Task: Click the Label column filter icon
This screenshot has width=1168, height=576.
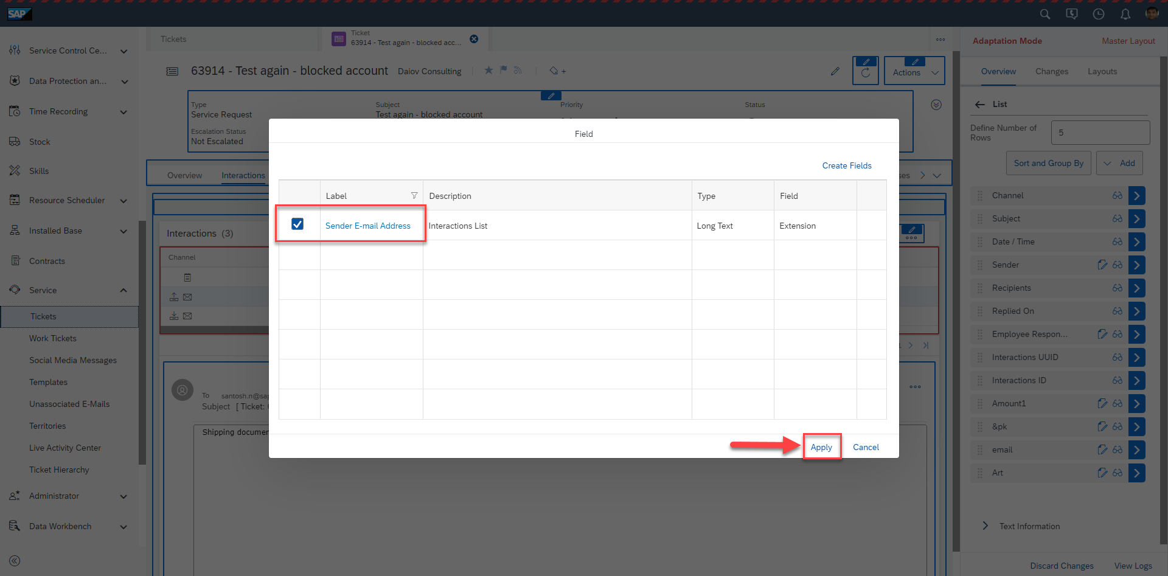Action: tap(414, 195)
